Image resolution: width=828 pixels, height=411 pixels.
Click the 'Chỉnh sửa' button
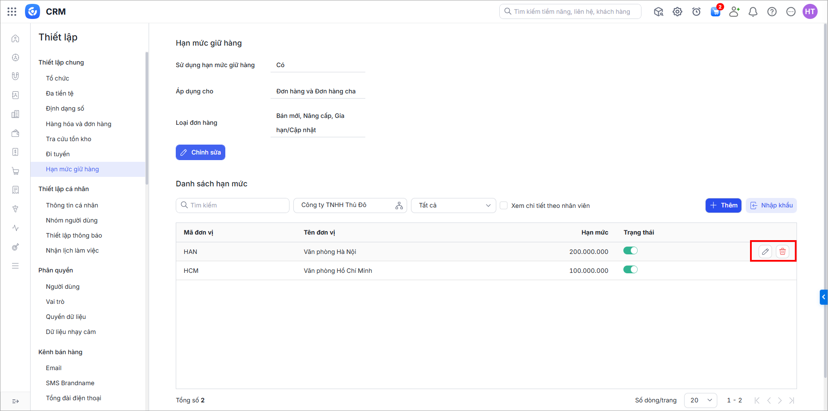200,152
